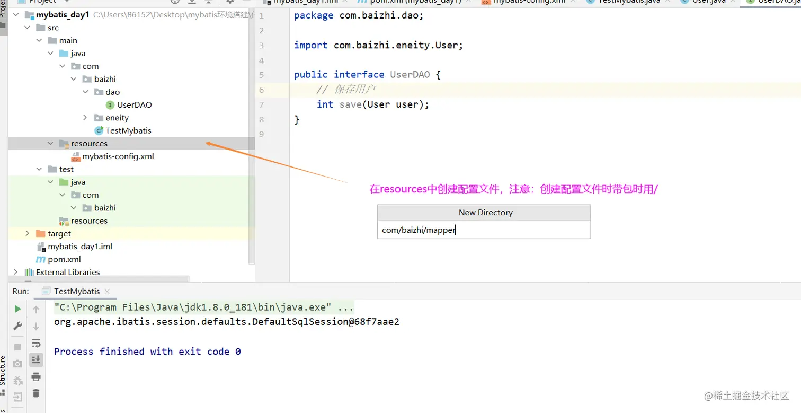Click the green test java folder icon
Image resolution: width=801 pixels, height=413 pixels.
click(x=64, y=182)
